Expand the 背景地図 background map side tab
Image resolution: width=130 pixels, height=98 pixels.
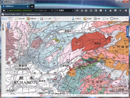(128, 32)
